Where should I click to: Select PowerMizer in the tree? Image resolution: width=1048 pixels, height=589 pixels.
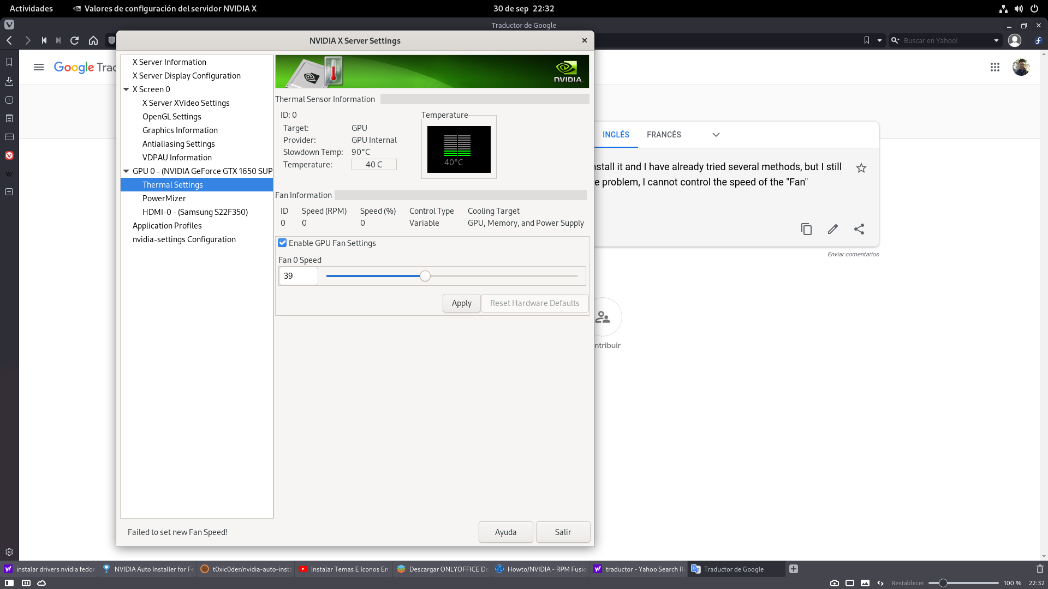pyautogui.click(x=164, y=199)
